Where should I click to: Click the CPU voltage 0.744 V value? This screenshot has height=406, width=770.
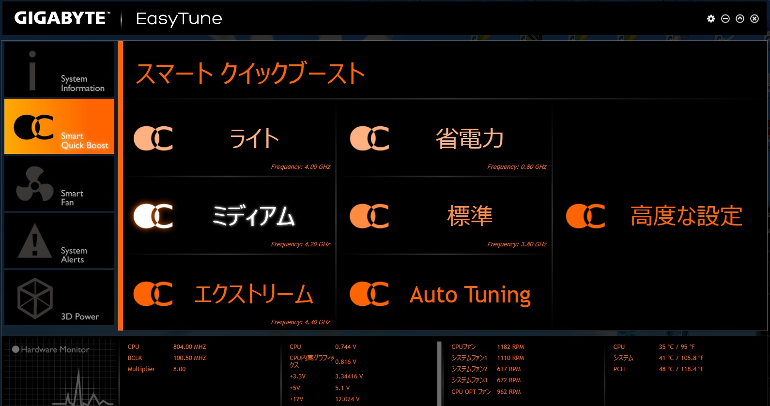coord(346,347)
